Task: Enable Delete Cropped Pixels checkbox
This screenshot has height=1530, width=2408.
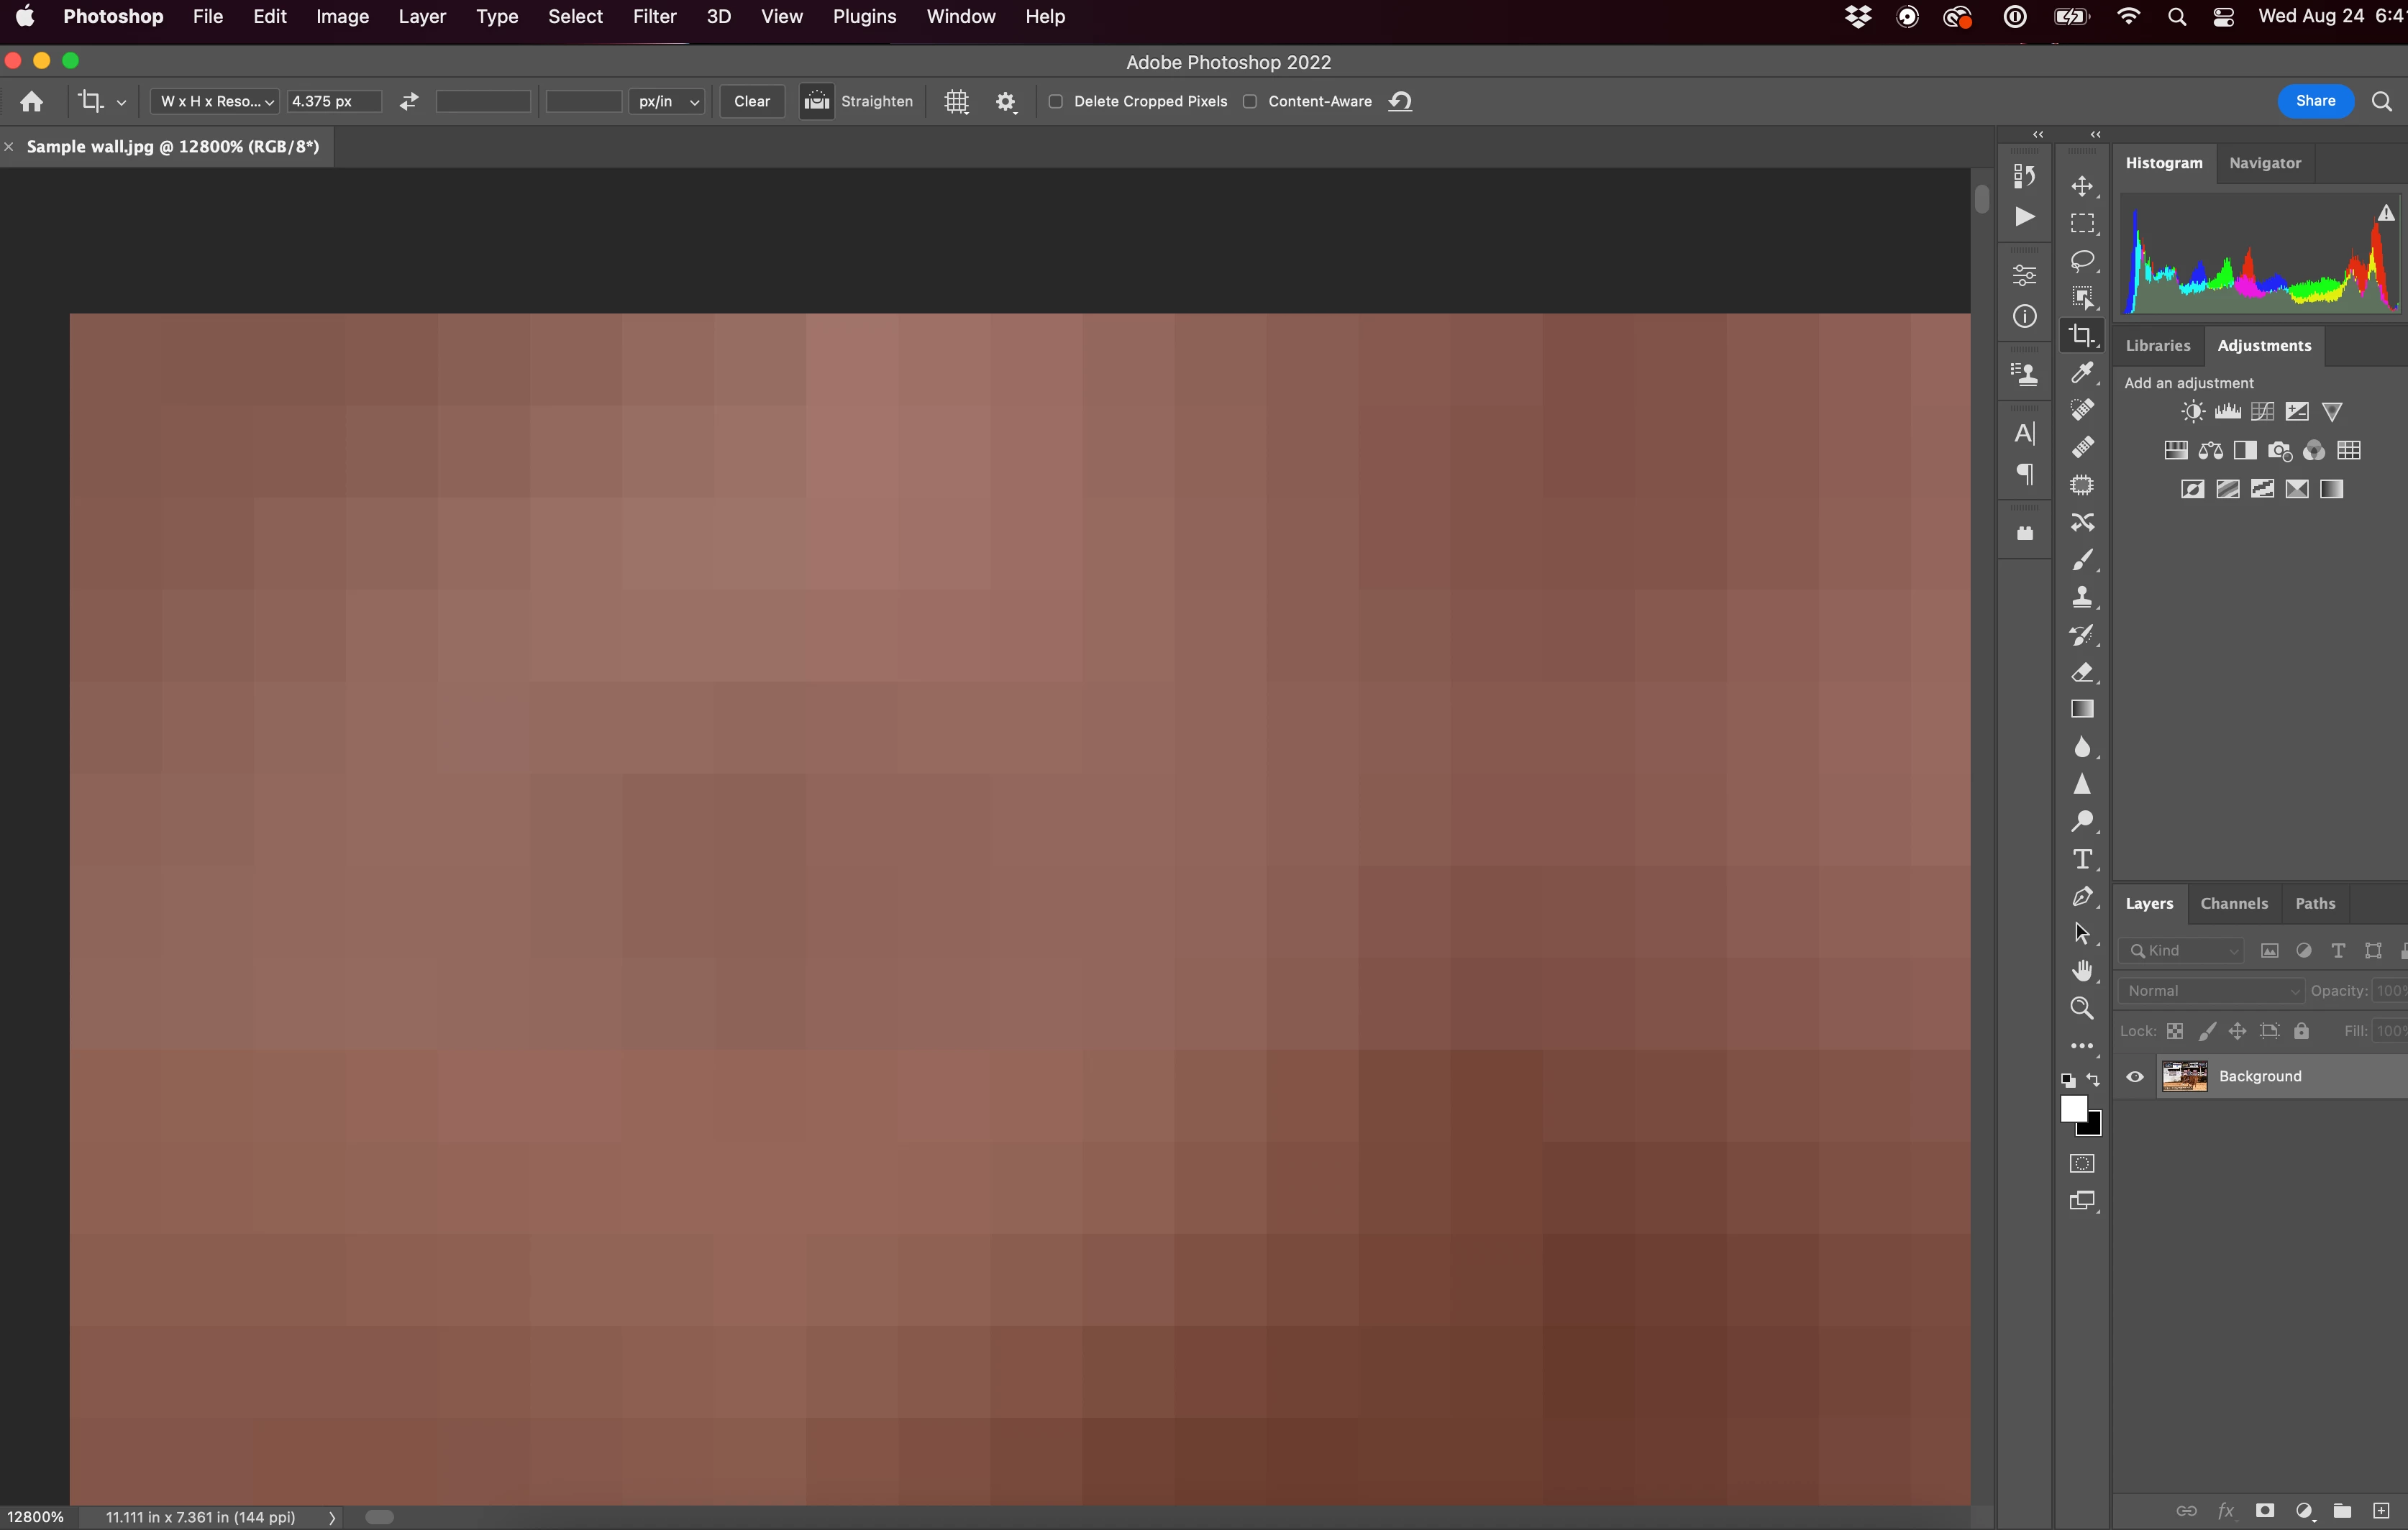Action: (1055, 102)
